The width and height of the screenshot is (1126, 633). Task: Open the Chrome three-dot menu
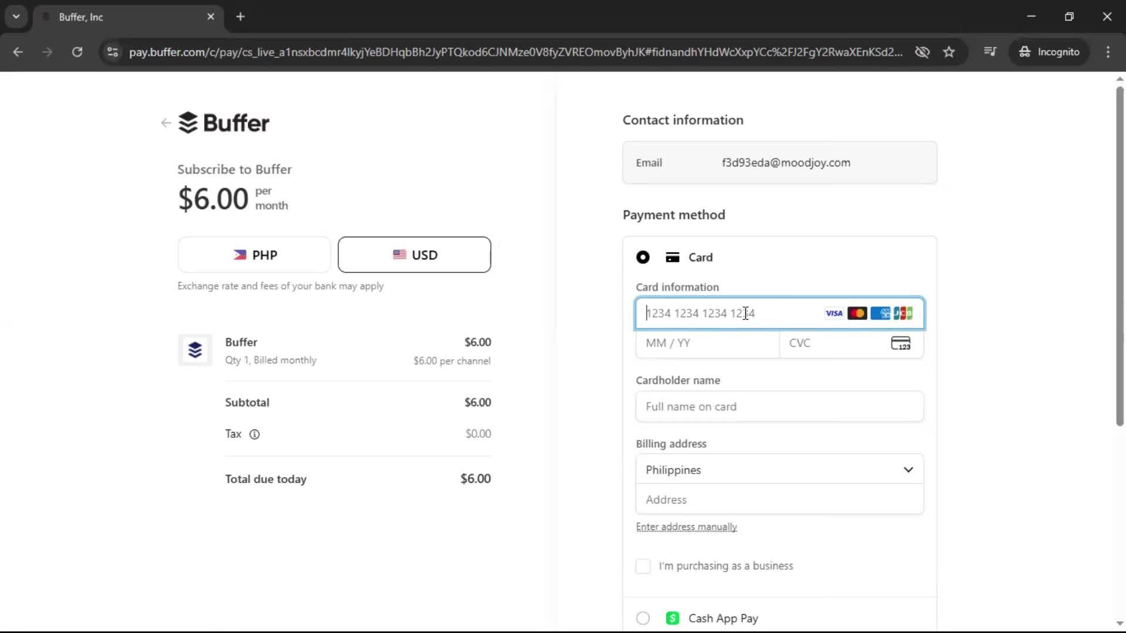(1108, 52)
